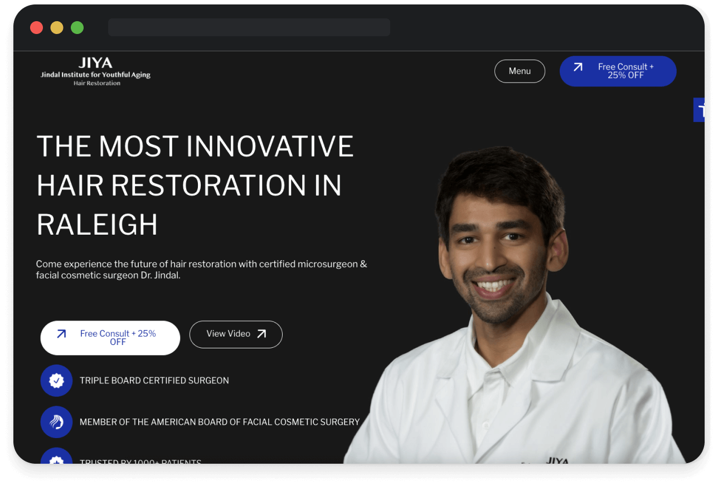
Task: Open the blue accessibility widget on the right edge
Action: pyautogui.click(x=701, y=110)
